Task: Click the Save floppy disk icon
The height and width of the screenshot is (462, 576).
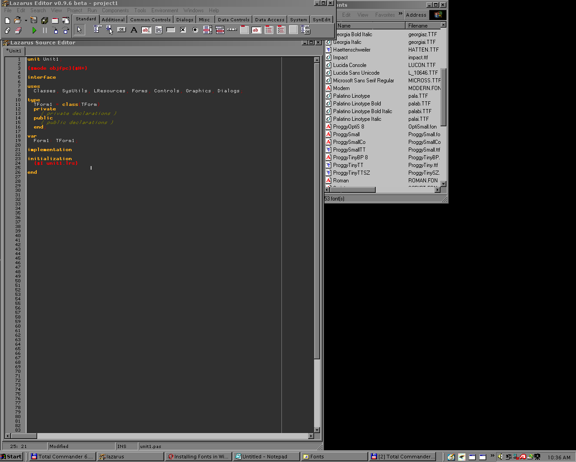Action: click(x=34, y=20)
